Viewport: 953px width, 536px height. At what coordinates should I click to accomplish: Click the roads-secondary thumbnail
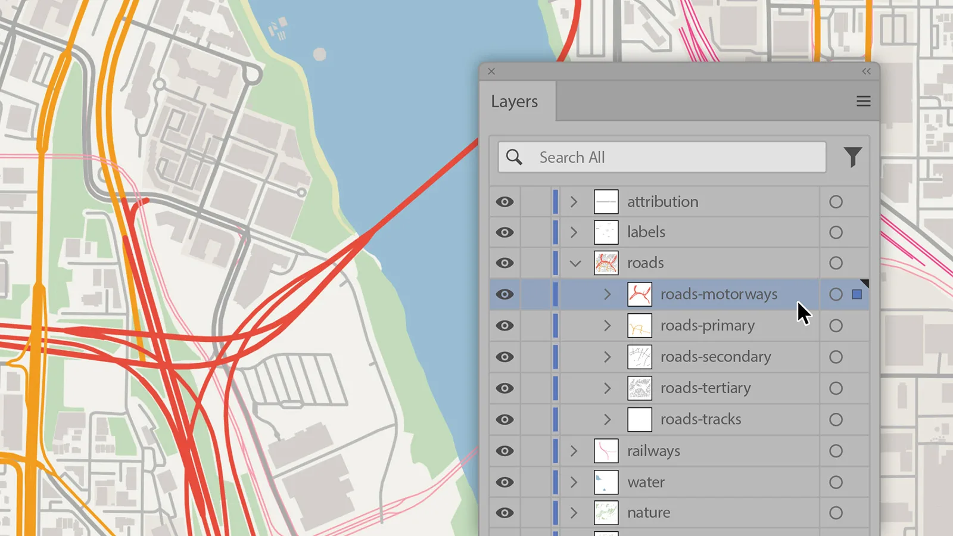click(640, 357)
